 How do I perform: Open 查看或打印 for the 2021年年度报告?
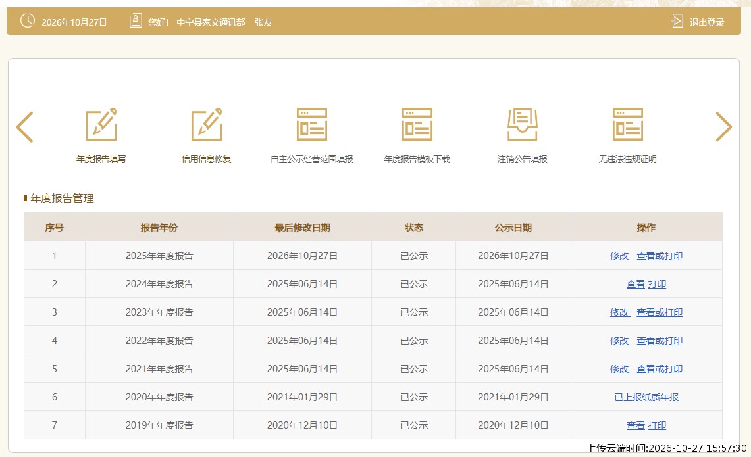click(x=660, y=369)
